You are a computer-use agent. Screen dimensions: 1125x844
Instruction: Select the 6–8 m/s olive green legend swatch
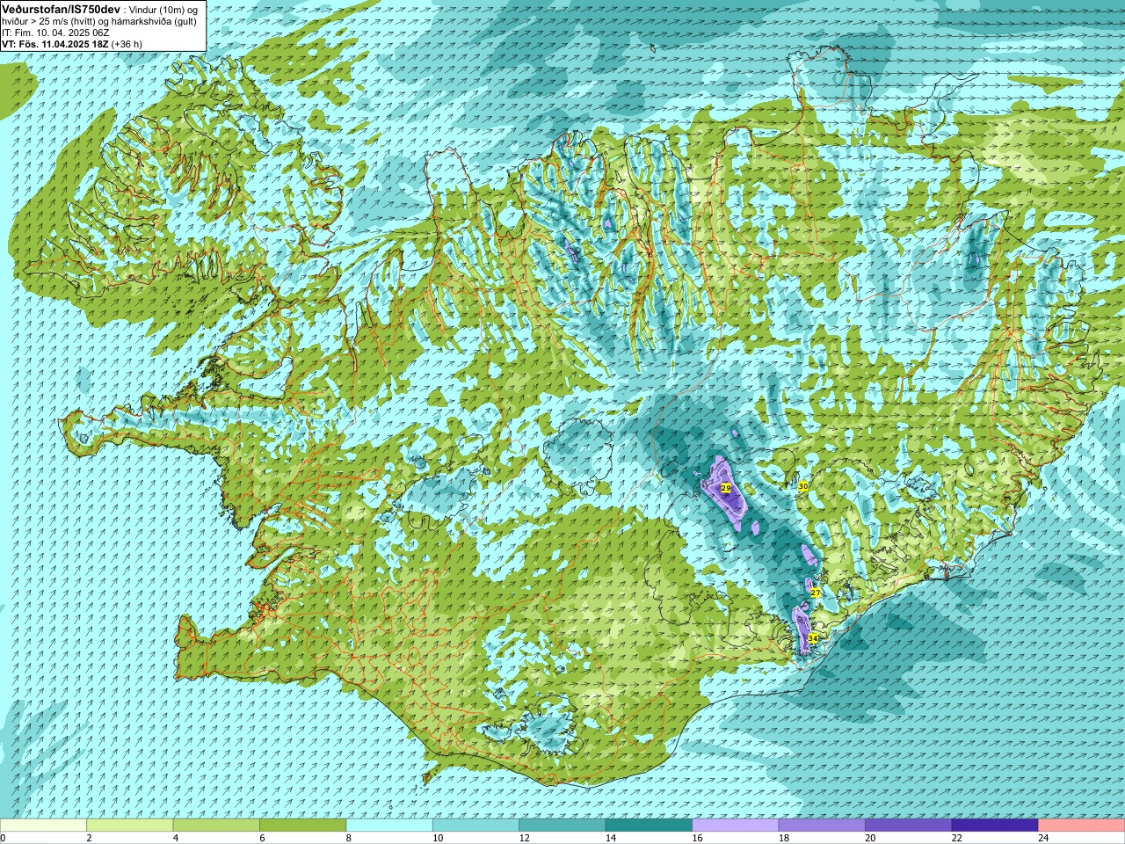tap(303, 826)
